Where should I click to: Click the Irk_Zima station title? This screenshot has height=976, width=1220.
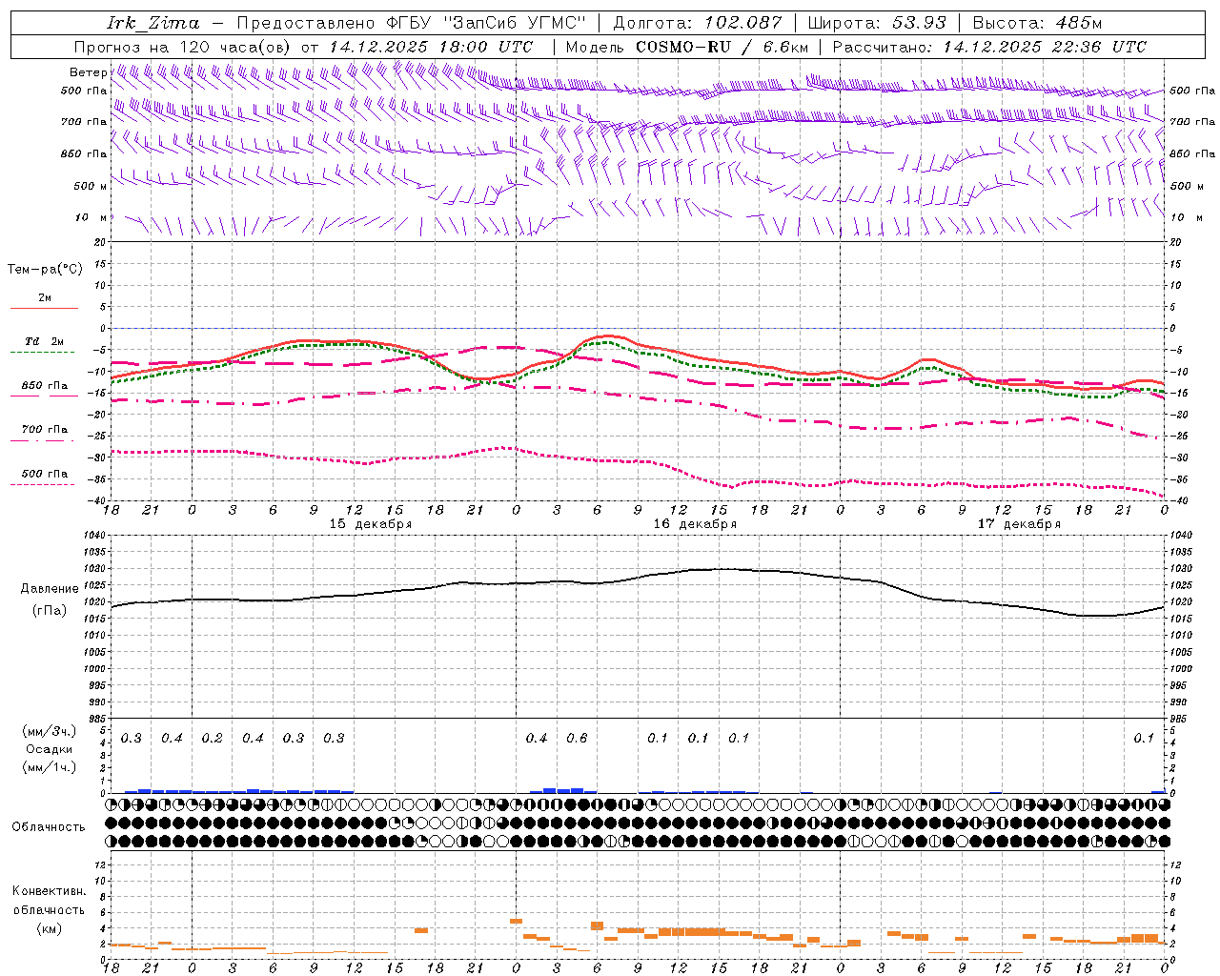[152, 23]
